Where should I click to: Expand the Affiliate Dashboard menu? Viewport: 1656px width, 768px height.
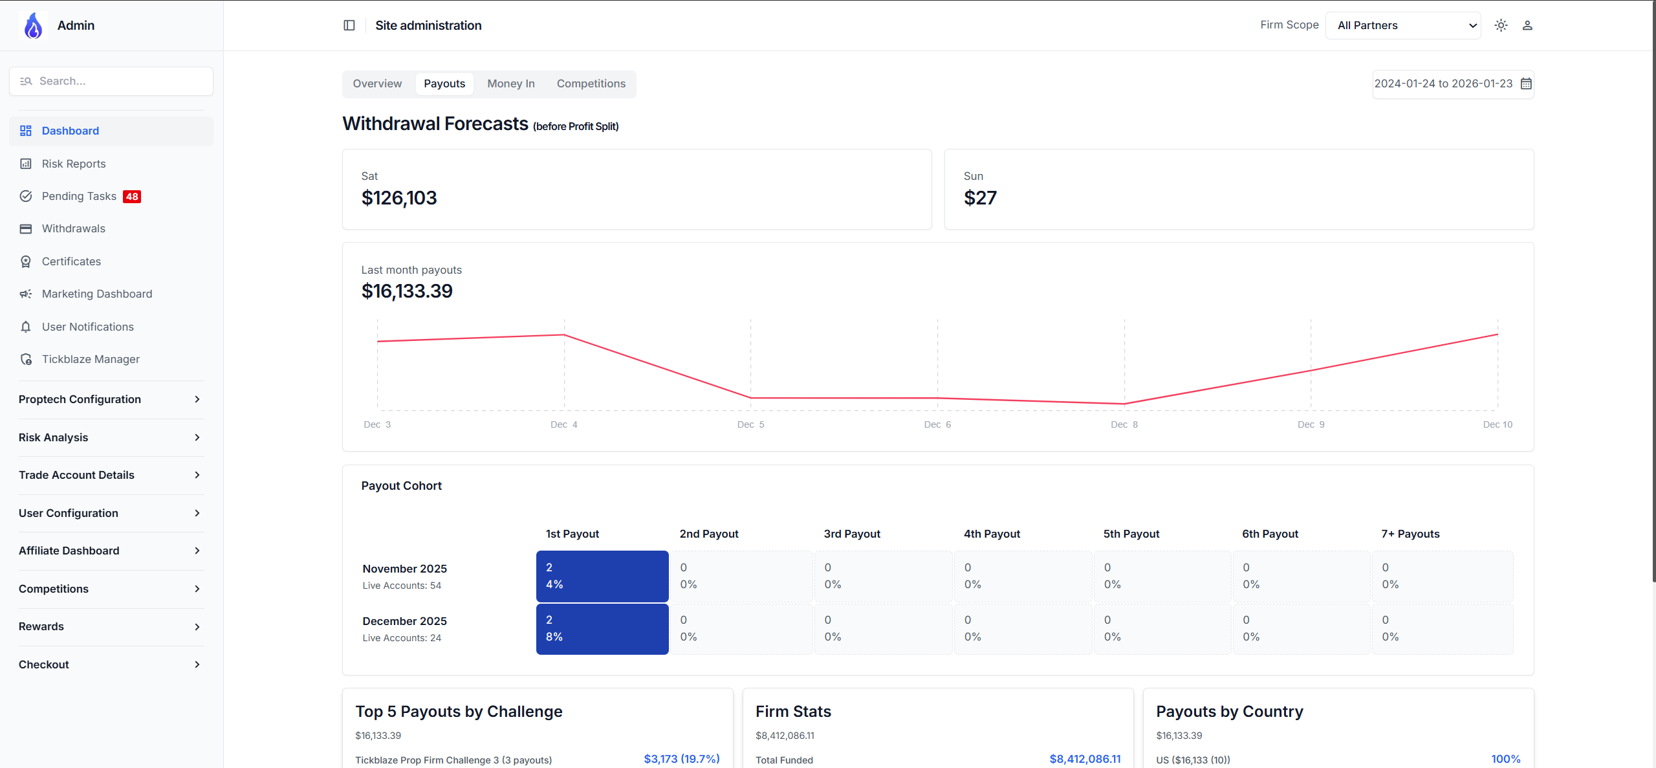pyautogui.click(x=110, y=551)
